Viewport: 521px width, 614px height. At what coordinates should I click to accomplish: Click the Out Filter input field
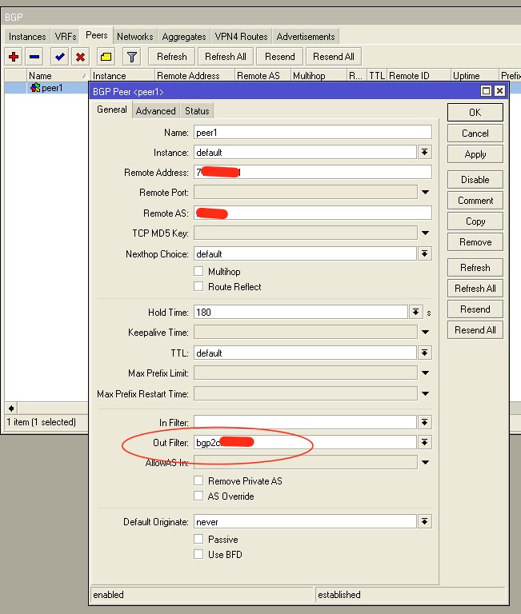click(305, 442)
